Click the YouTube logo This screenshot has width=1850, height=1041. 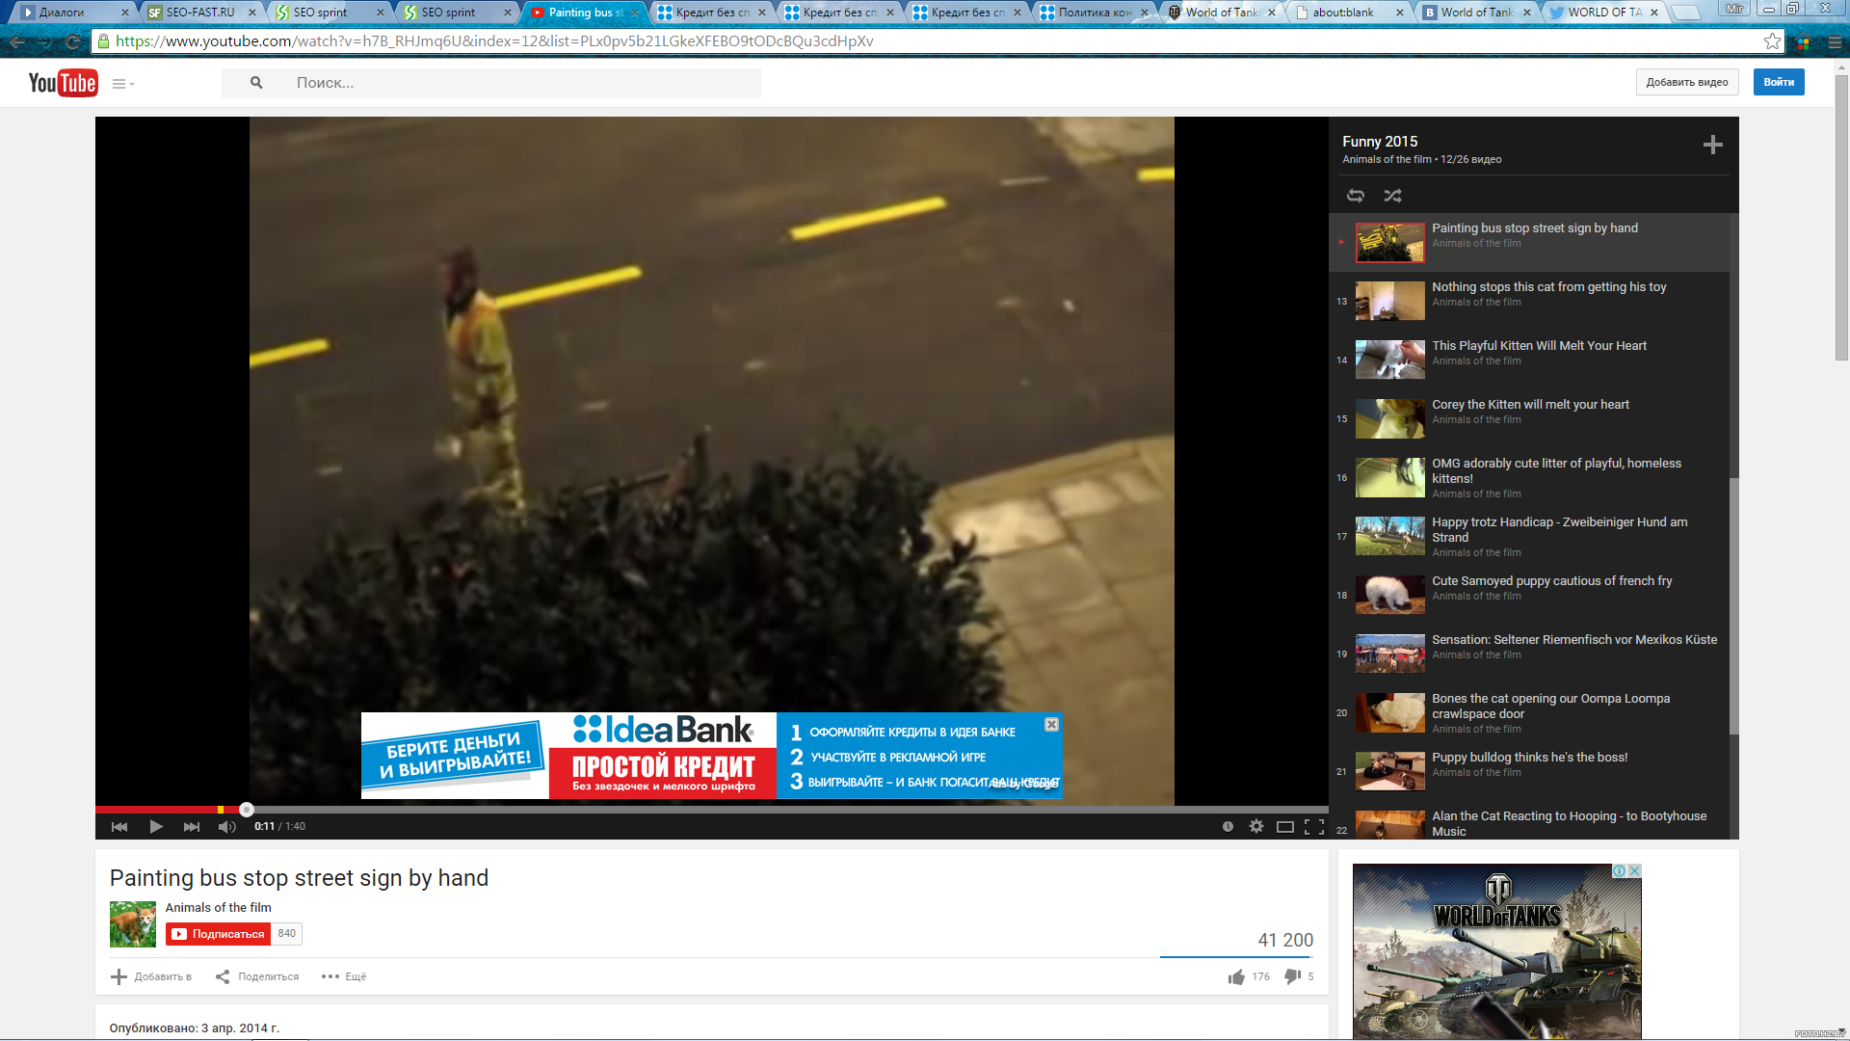pos(63,83)
